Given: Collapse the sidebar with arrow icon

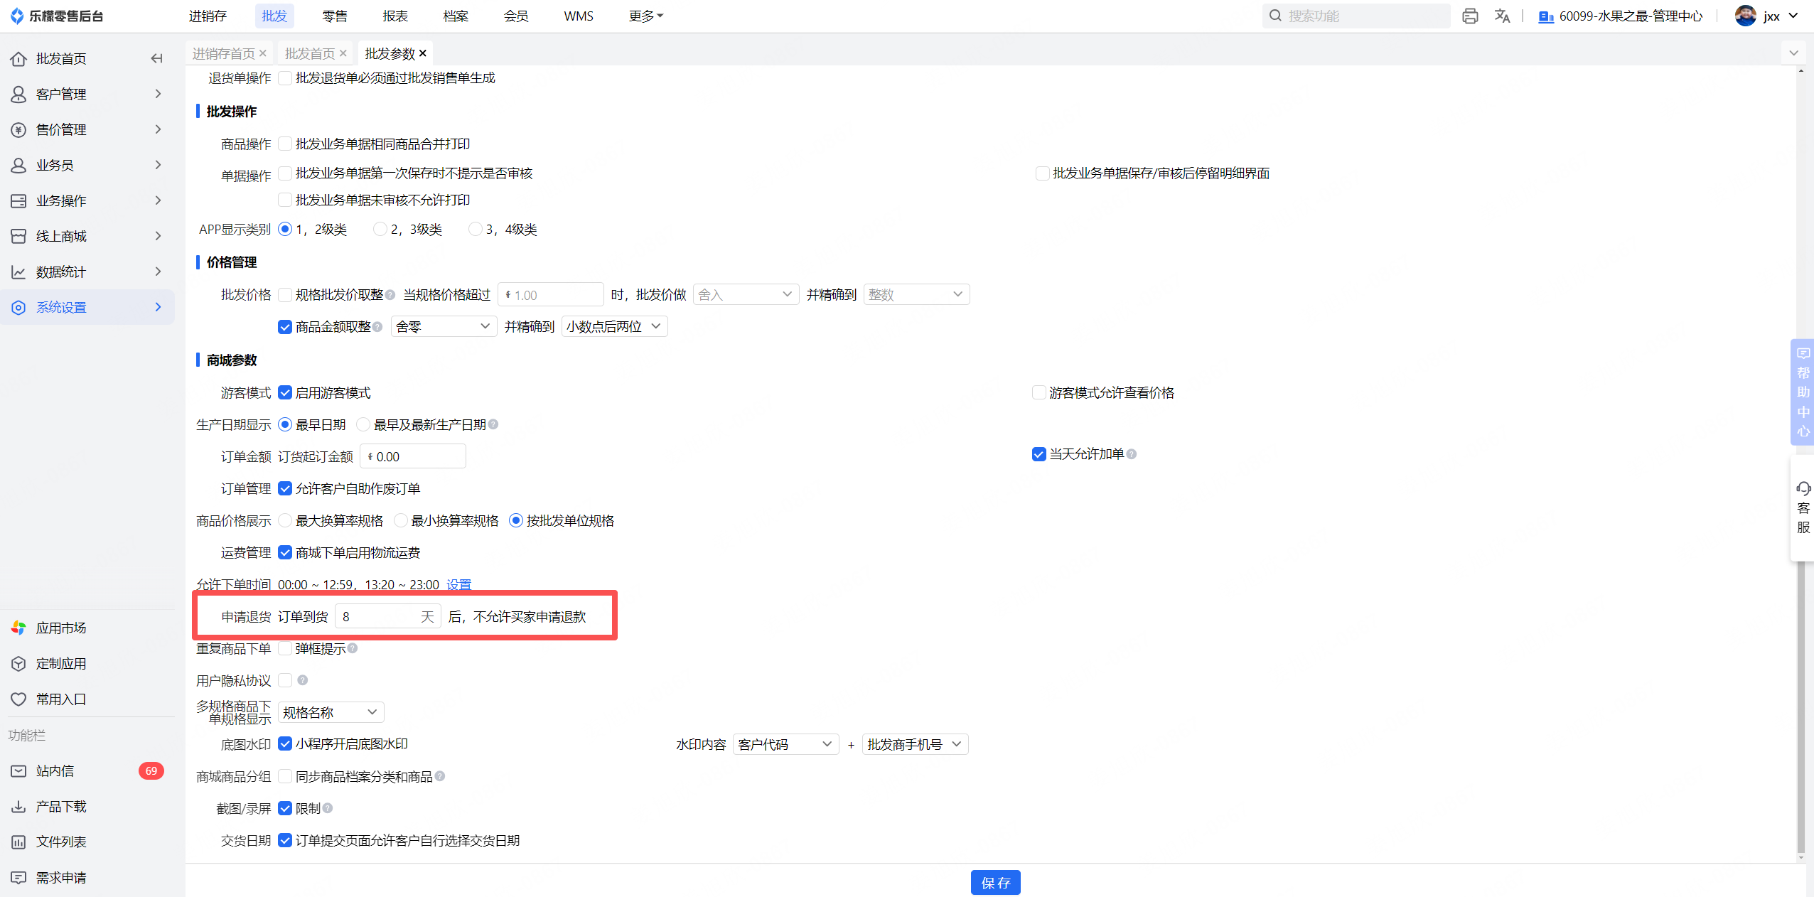Looking at the screenshot, I should point(156,58).
